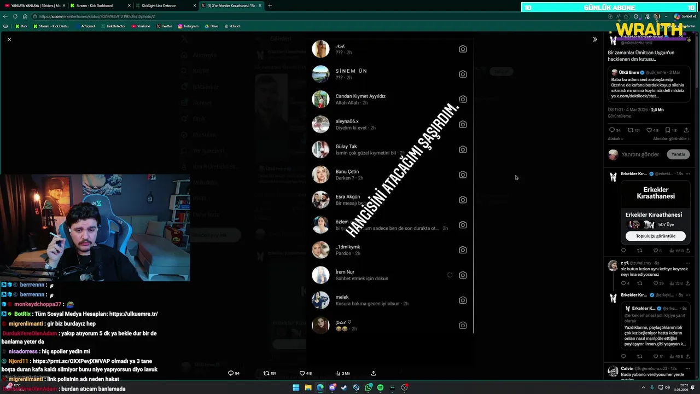700x394 pixels.
Task: Open Spotify from the taskbar
Action: click(380, 387)
